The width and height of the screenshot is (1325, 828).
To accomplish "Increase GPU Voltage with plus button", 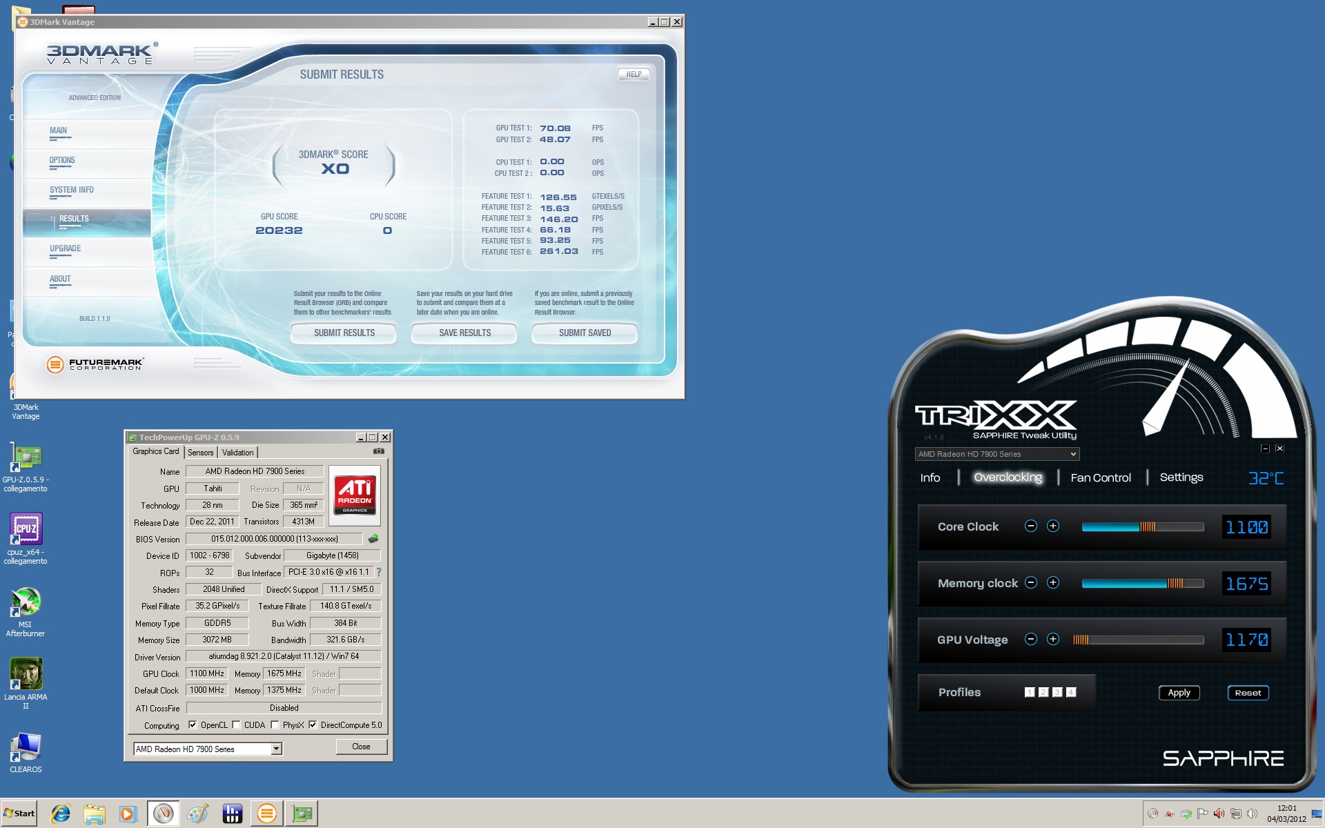I will (x=1053, y=639).
